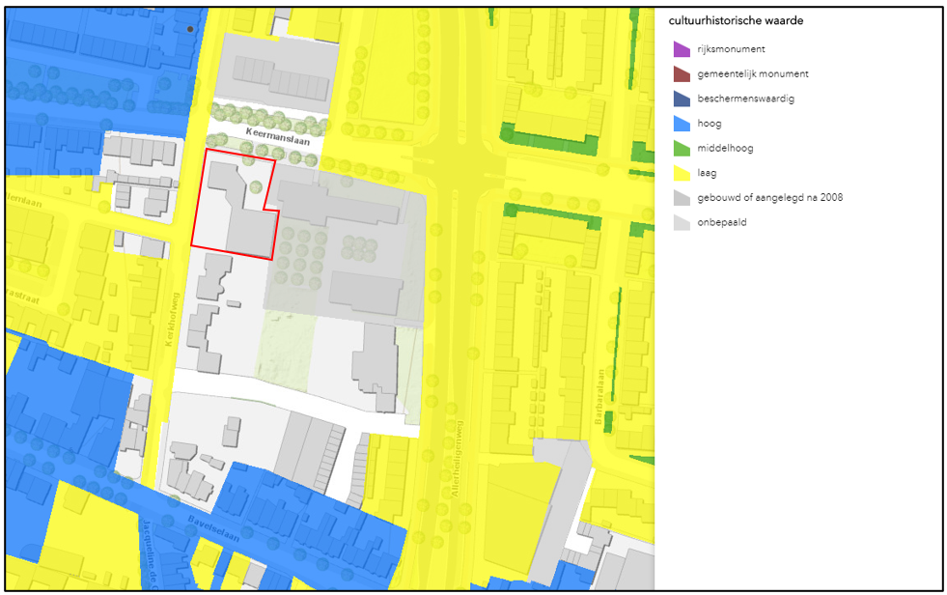Image resolution: width=947 pixels, height=595 pixels.
Task: Click the 'beschermenswaardig' legend label
Action: (x=746, y=99)
